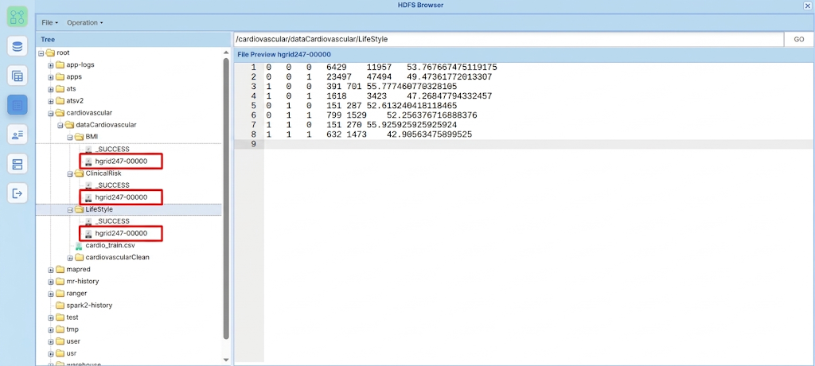Select the app-logs folder
Screen dimensions: 815x366
click(x=80, y=64)
